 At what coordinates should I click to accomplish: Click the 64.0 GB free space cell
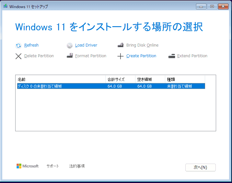tap(145, 86)
